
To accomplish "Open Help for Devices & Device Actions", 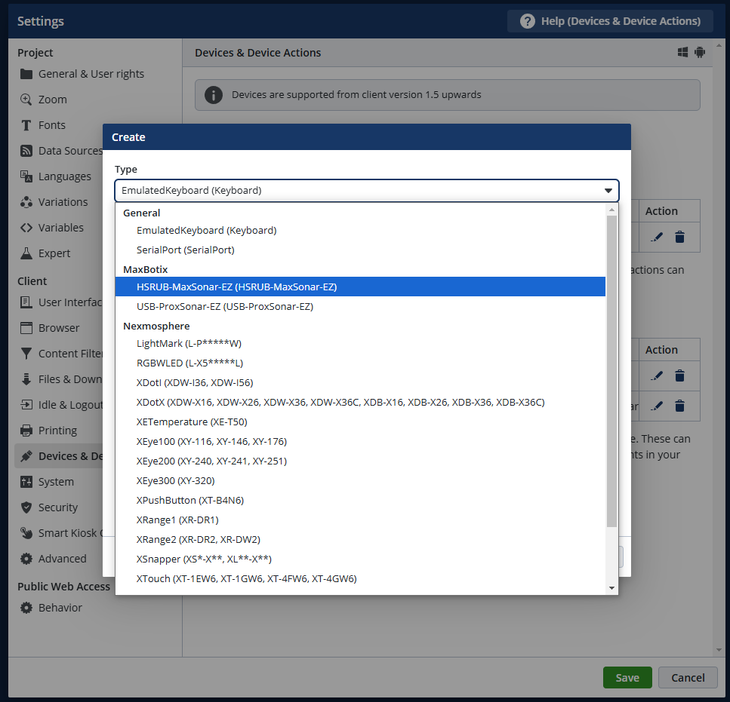I will click(609, 21).
